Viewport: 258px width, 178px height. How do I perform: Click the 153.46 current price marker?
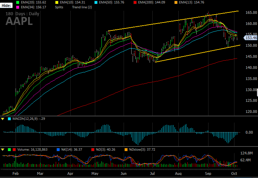click(250, 38)
